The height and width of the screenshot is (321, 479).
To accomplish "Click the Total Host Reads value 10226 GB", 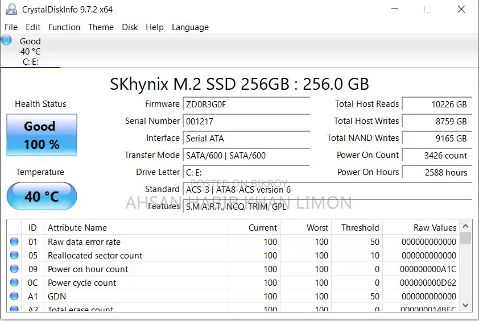I will pyautogui.click(x=437, y=105).
